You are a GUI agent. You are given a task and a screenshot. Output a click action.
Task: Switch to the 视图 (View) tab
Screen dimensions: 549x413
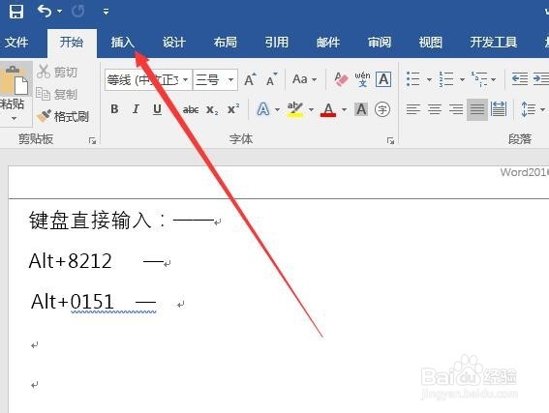pyautogui.click(x=431, y=43)
